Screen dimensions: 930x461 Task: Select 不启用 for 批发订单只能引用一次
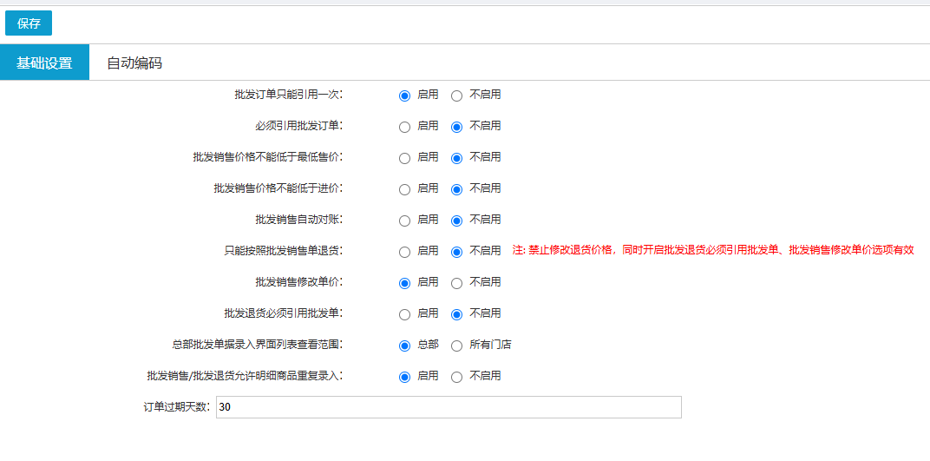457,95
